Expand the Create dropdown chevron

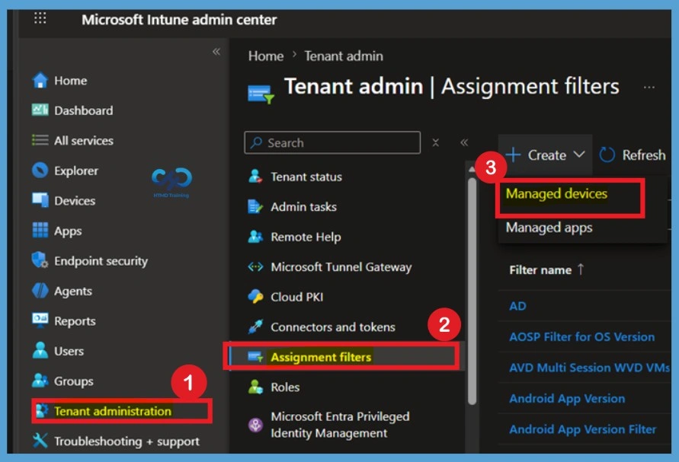(x=579, y=155)
